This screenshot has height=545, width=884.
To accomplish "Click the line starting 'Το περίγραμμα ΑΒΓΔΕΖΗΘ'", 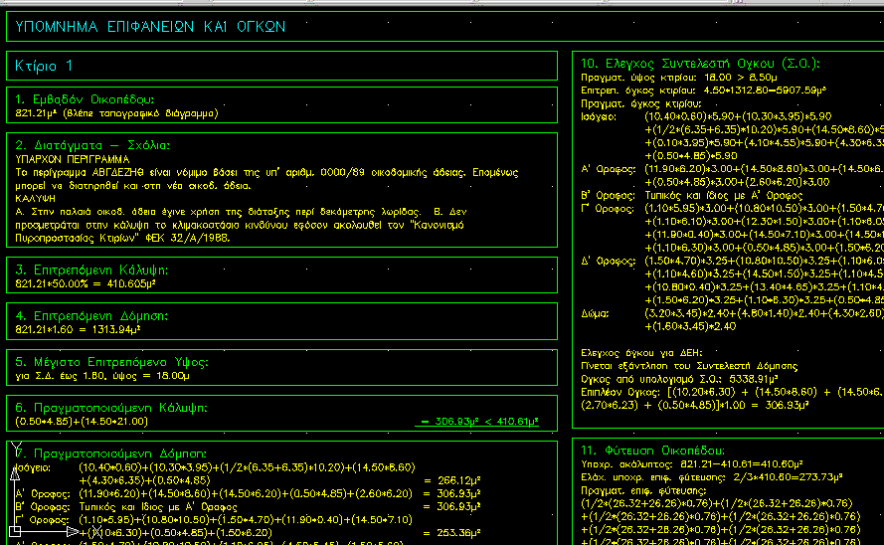I will tap(266, 172).
